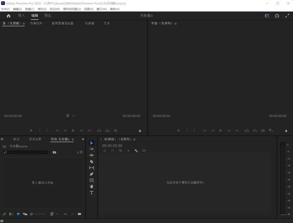The width and height of the screenshot is (293, 223).
Task: Select the Track Select Forward tool
Action: (92, 149)
